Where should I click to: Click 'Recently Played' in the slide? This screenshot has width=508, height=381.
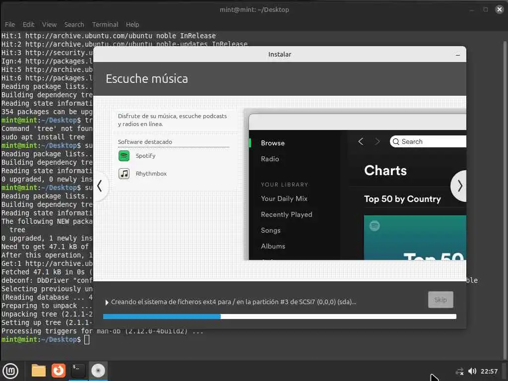click(286, 214)
